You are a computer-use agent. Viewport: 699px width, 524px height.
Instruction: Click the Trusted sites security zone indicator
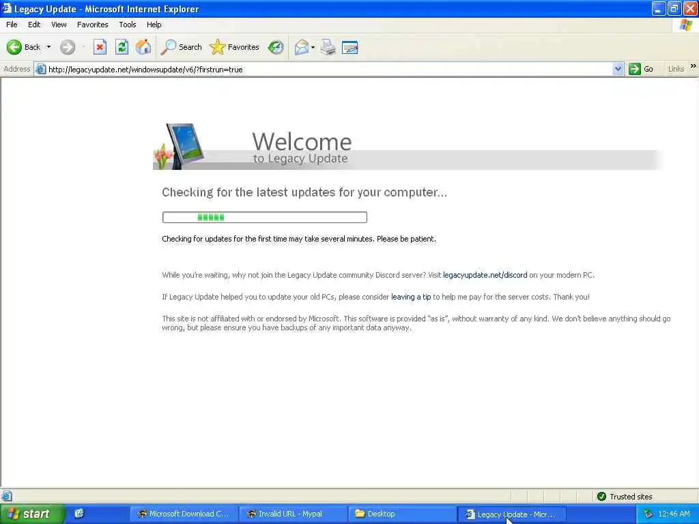point(625,497)
